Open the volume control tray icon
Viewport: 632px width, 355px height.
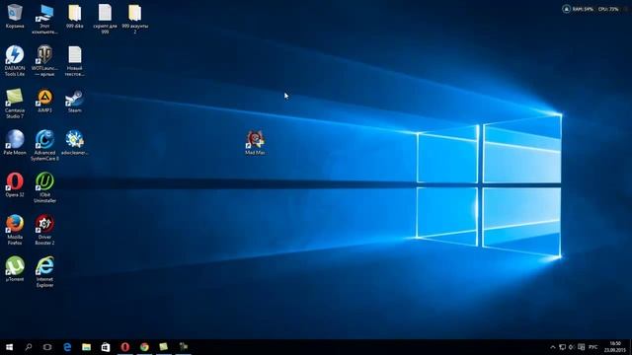tap(572, 347)
